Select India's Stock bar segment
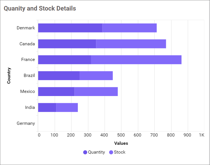The width and height of the screenshot is (210, 165). [67, 107]
